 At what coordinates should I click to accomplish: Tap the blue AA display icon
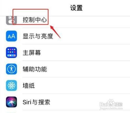click(11, 36)
